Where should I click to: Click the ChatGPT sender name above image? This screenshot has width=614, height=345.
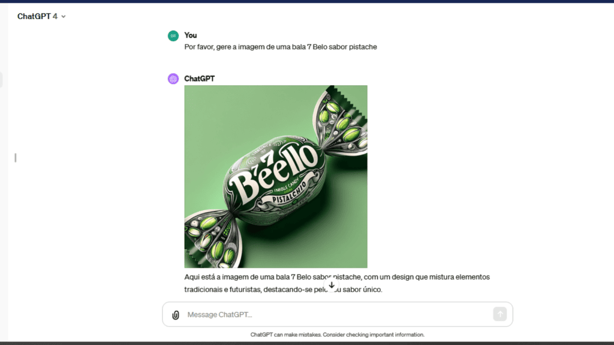(199, 78)
